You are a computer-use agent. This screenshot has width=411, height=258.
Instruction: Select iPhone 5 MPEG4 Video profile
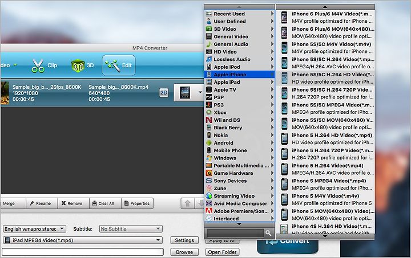pos(326,184)
